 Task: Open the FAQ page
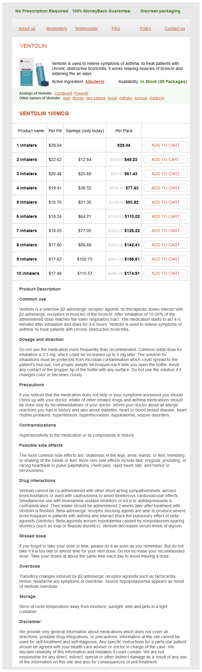pos(116,29)
